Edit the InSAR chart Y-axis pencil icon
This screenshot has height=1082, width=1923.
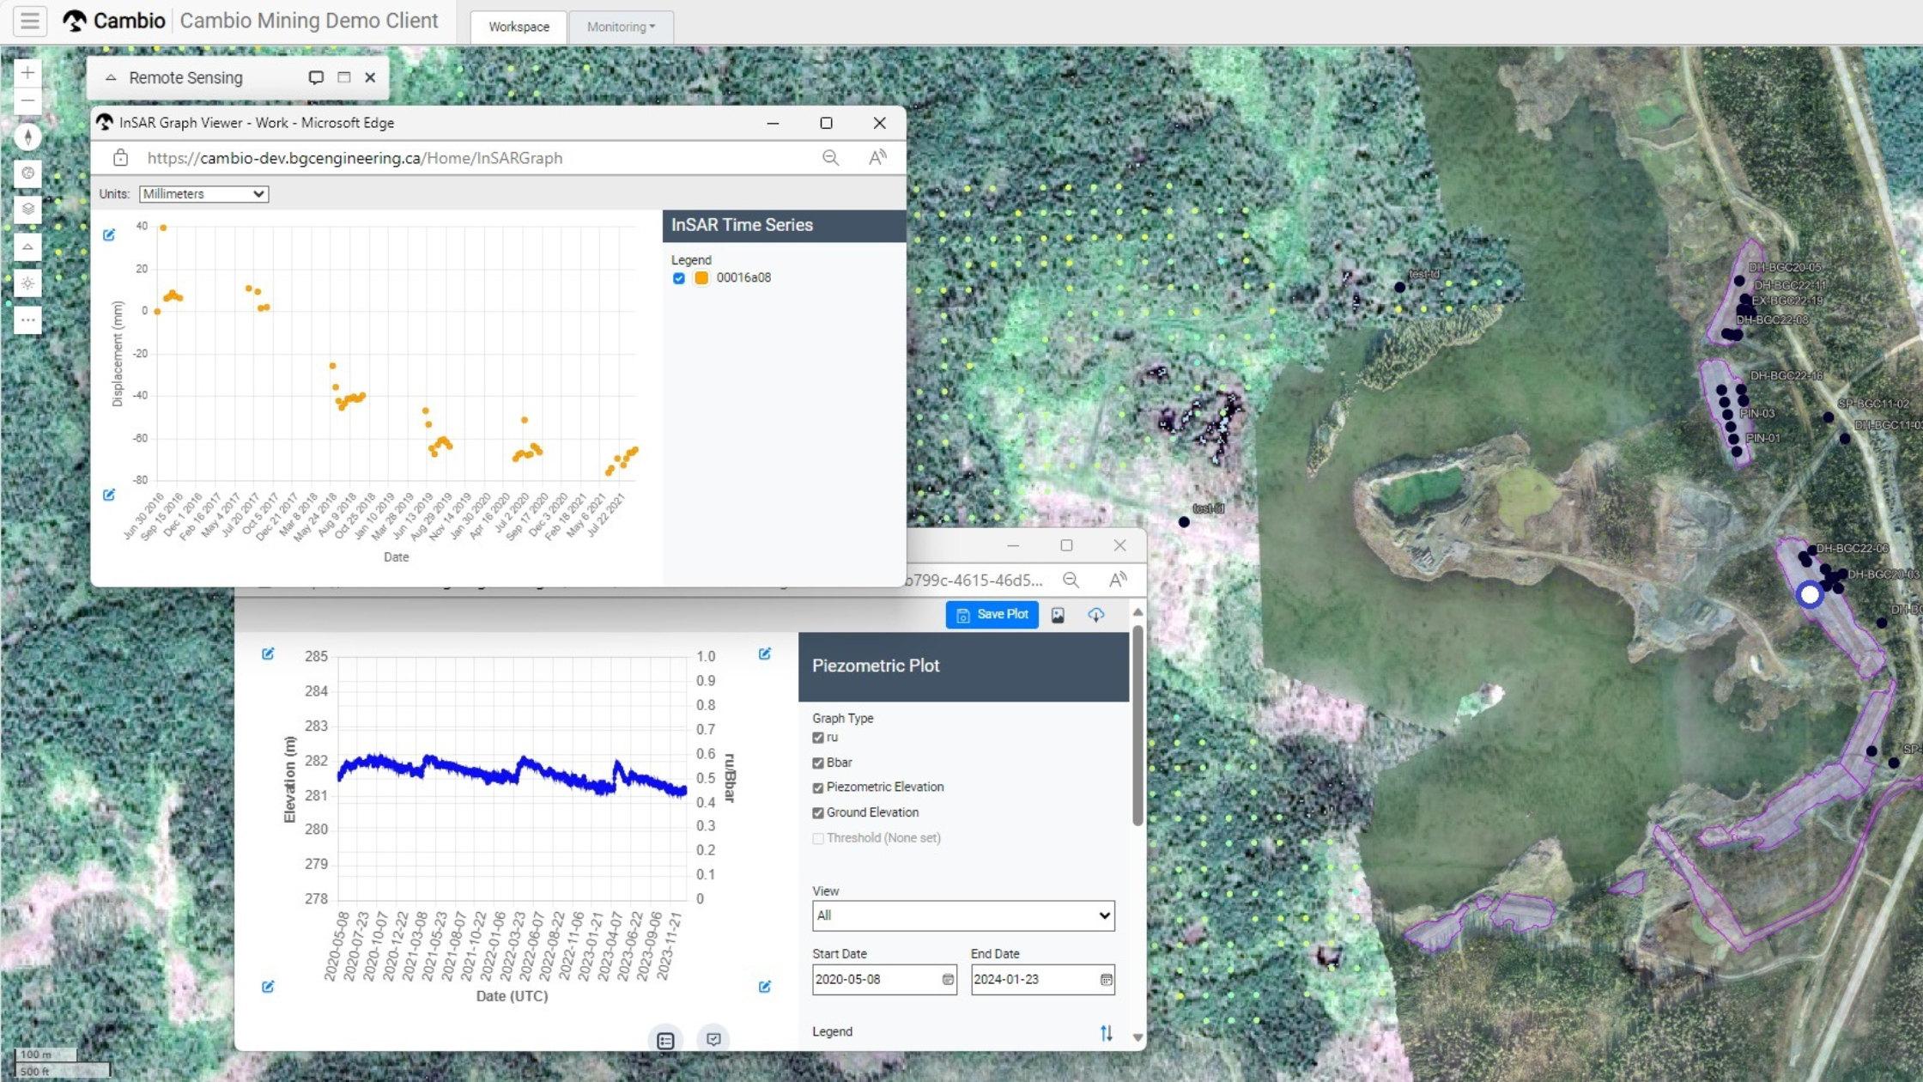109,235
